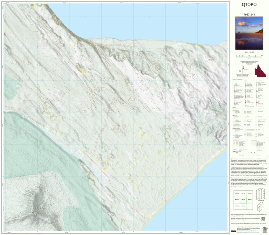
Task: Click the maroon Queensland state locator map
Action: click(x=260, y=71)
